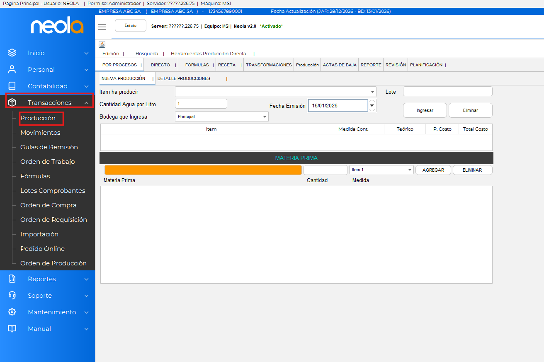Click the Reportes document icon

click(12, 279)
